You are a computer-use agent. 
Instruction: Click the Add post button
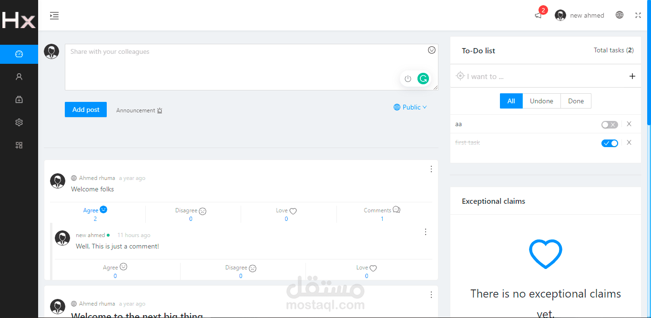click(x=86, y=109)
